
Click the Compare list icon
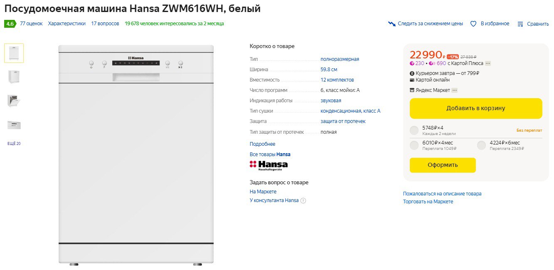tap(520, 24)
